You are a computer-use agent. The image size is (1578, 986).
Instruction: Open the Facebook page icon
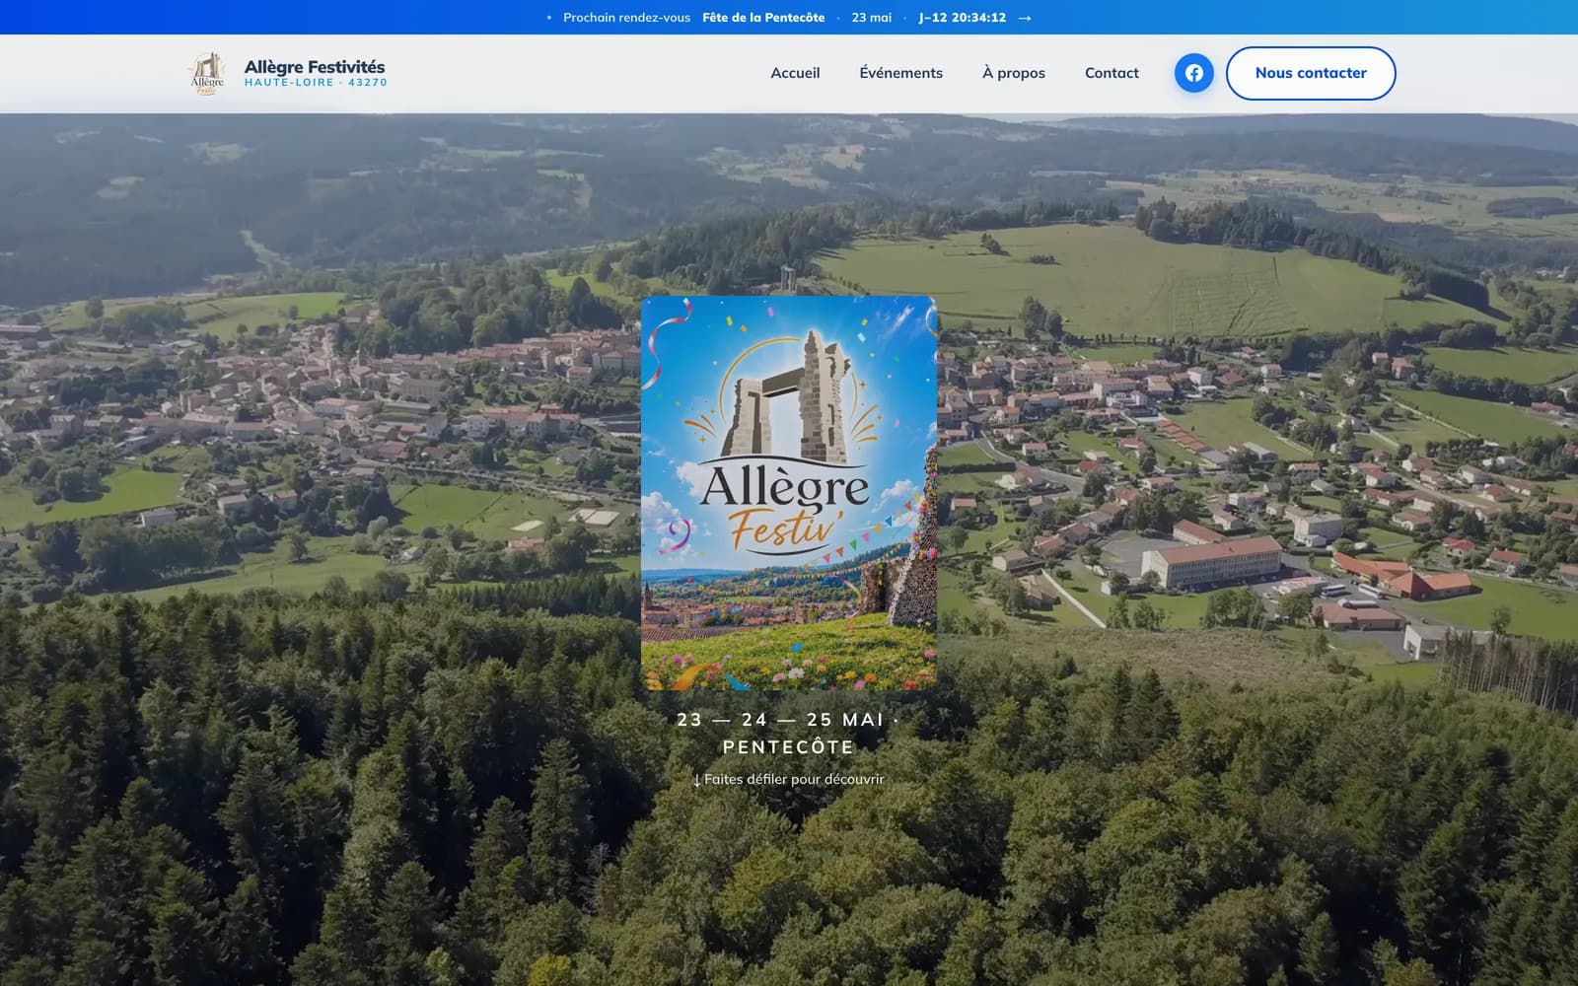click(1193, 73)
